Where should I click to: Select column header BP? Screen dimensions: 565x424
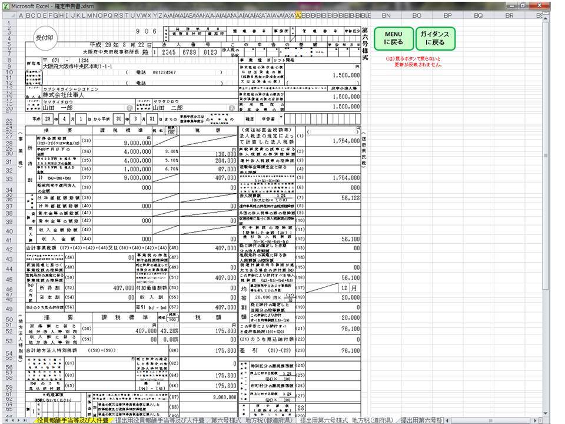[447, 15]
